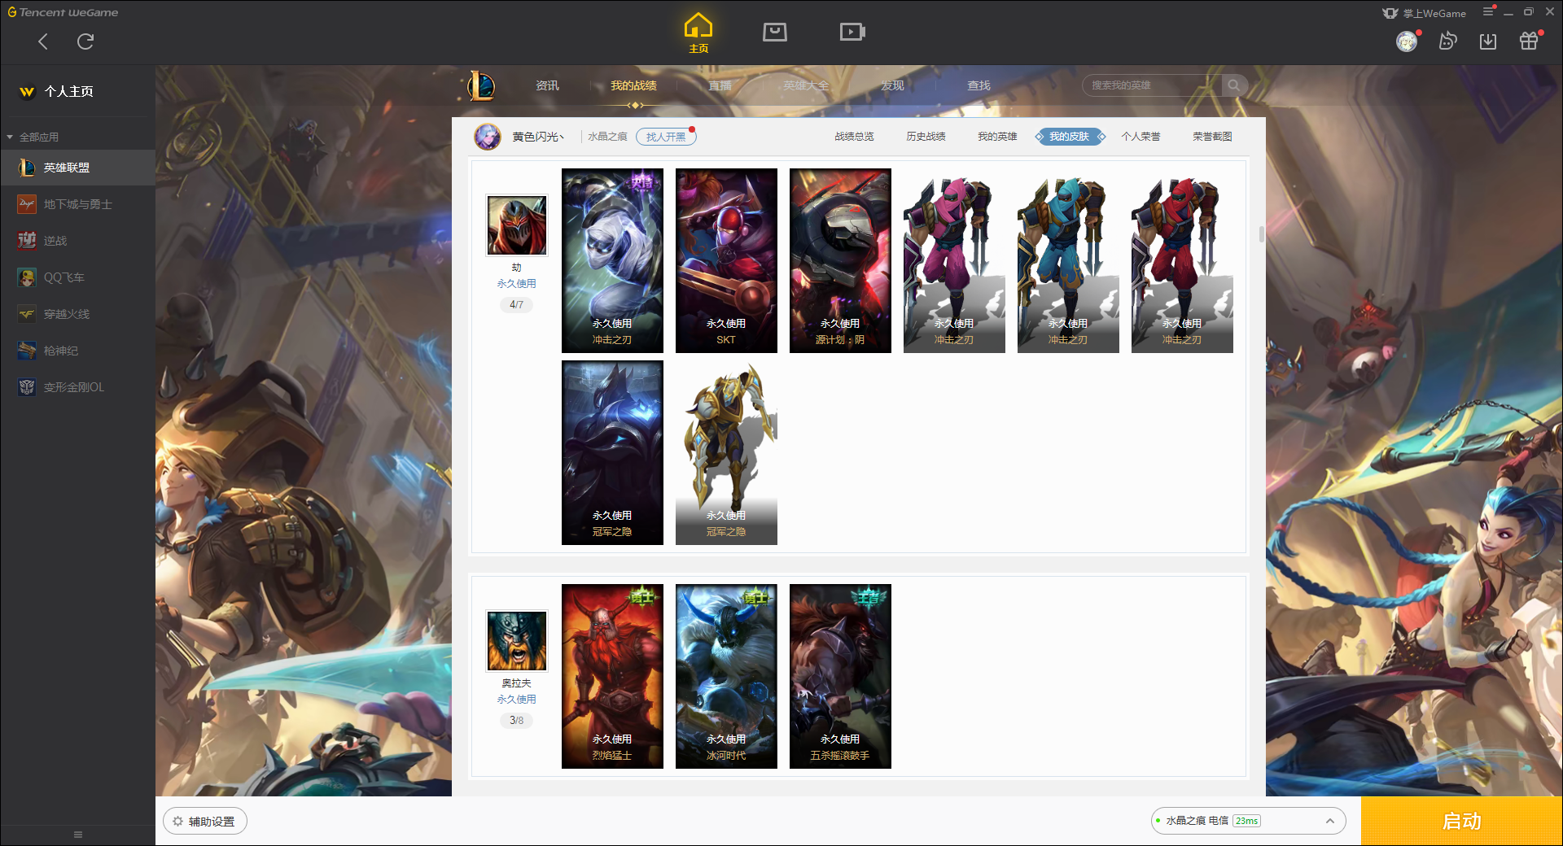Open the gift box icon
The width and height of the screenshot is (1563, 846).
pyautogui.click(x=1529, y=41)
